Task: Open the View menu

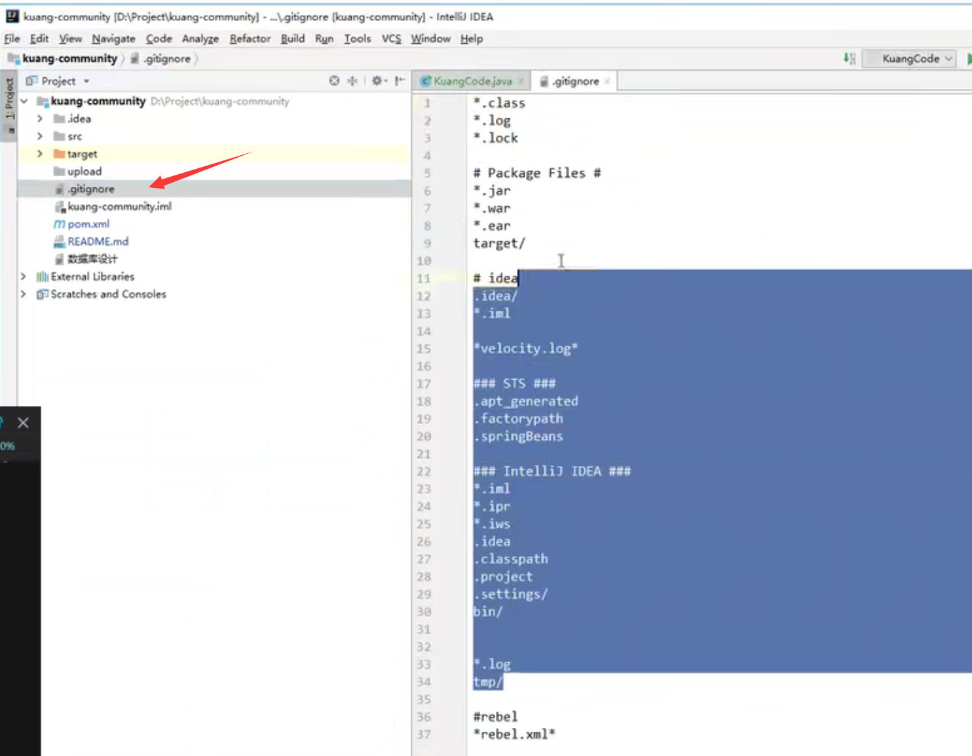Action: pyautogui.click(x=70, y=39)
